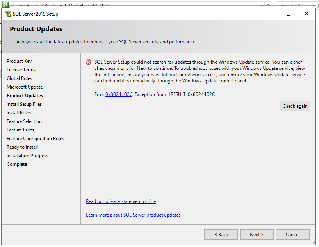Close the SQL Server 2019 Setup window
The image size is (319, 247).
307,14
